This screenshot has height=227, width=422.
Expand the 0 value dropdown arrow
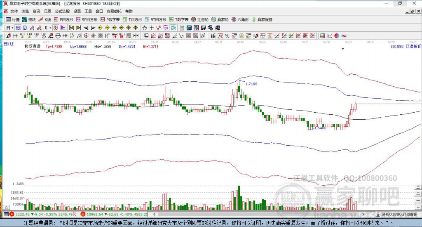tap(50, 28)
